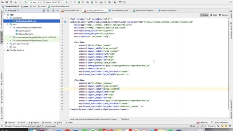Image resolution: width=233 pixels, height=131 pixels.
Task: Click the src breadcrumb item
Action: 33,7
